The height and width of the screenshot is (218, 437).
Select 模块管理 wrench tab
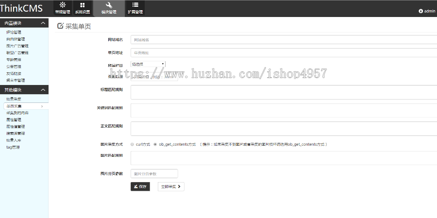pos(109,8)
